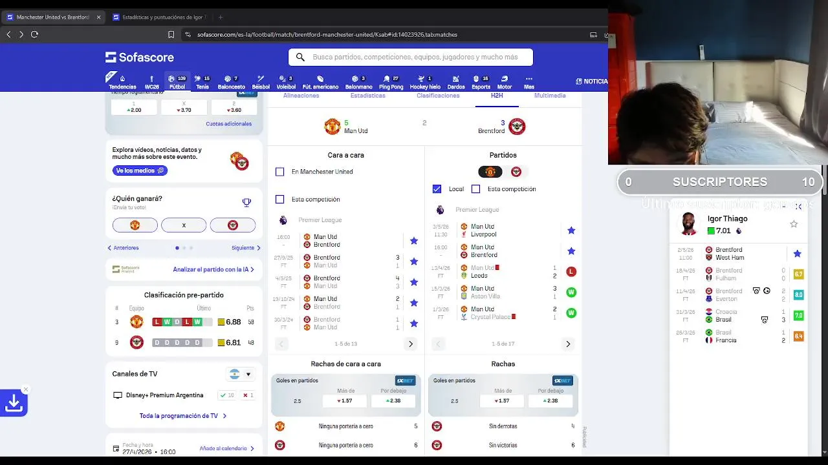Favorite the Man Utd vs Liverpool match star
Image resolution: width=828 pixels, height=465 pixels.
[571, 231]
